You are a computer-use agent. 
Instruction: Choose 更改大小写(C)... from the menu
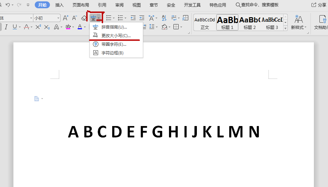click(116, 35)
